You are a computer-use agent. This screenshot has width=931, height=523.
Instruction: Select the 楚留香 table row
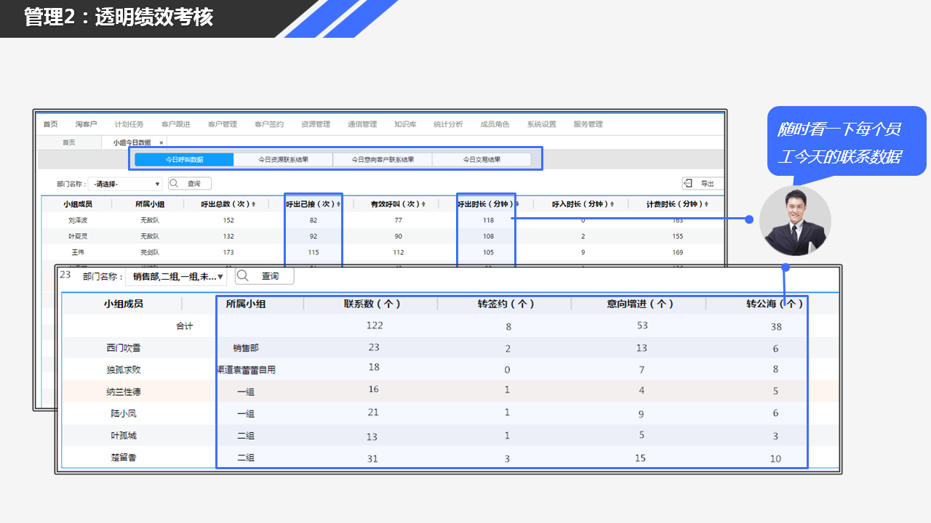pos(122,458)
